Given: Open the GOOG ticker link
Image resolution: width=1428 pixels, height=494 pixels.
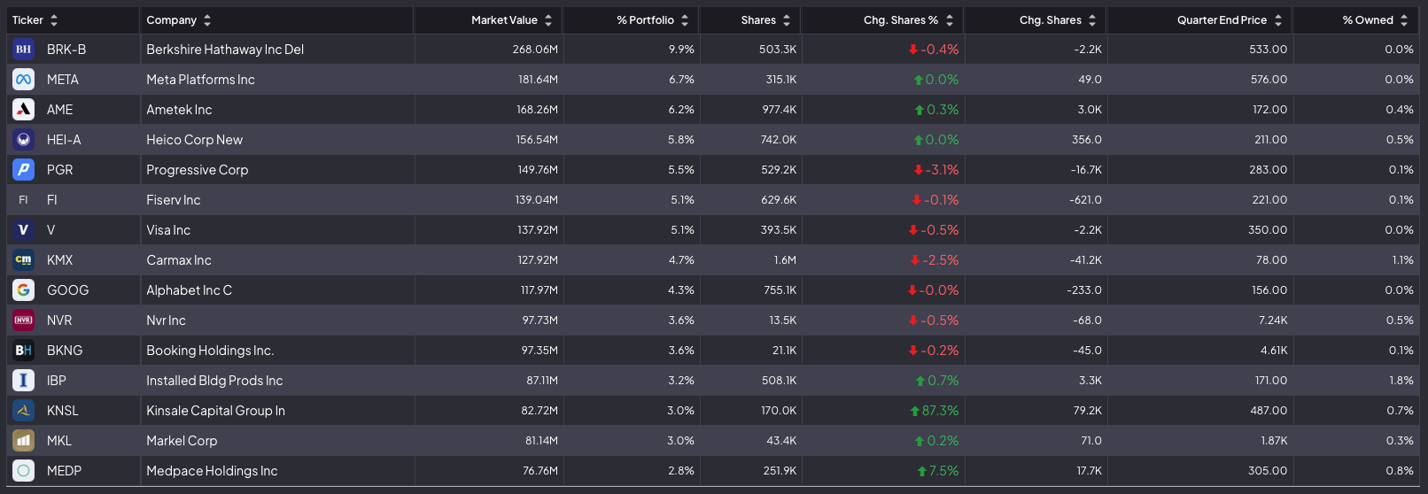Looking at the screenshot, I should coord(68,290).
